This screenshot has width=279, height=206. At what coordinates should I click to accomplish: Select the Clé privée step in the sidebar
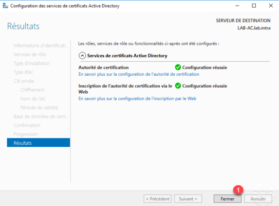[x=24, y=81]
